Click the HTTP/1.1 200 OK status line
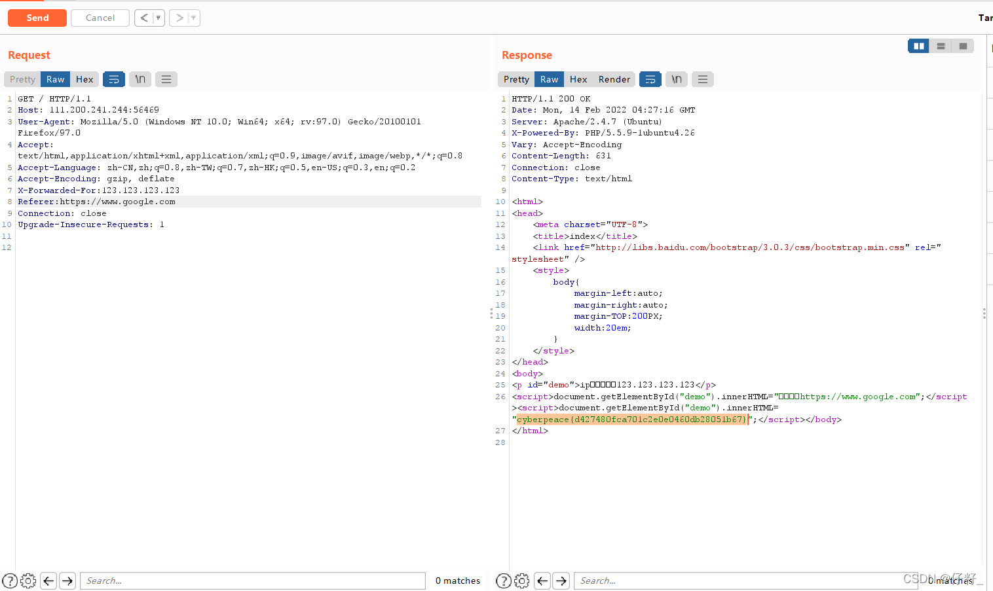Image resolution: width=993 pixels, height=591 pixels. pos(551,99)
